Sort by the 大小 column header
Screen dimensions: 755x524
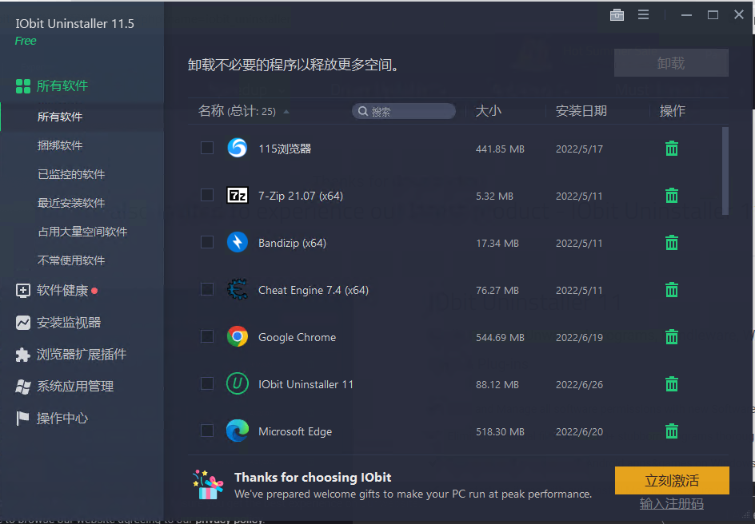tap(488, 111)
